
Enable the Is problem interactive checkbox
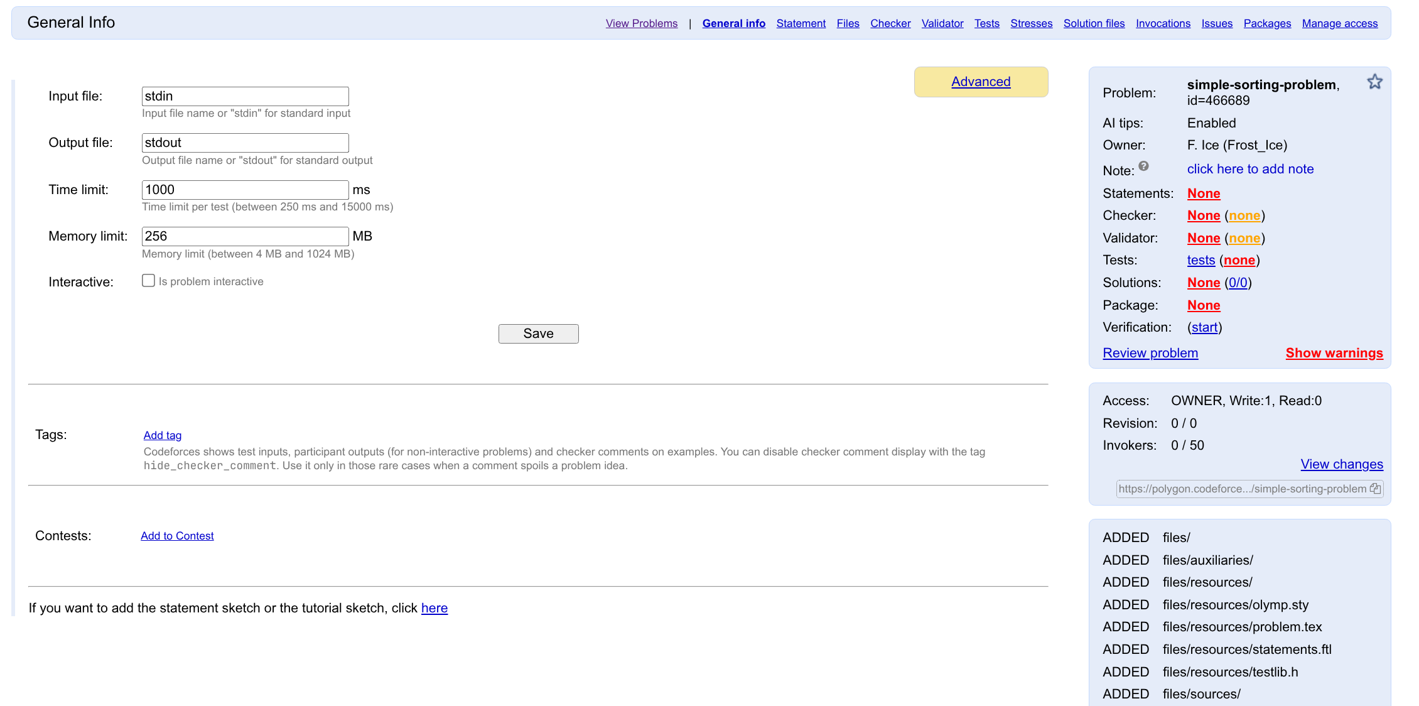point(148,281)
